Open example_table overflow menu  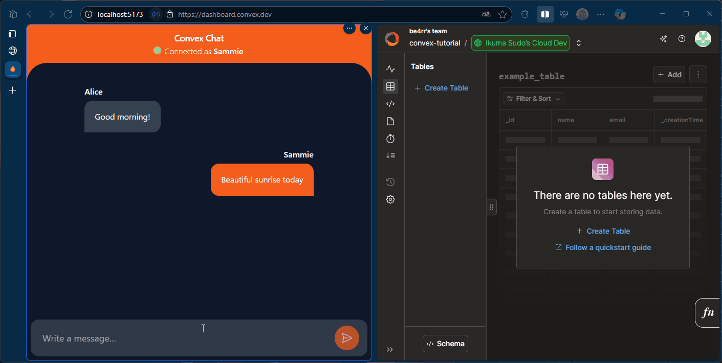[698, 75]
